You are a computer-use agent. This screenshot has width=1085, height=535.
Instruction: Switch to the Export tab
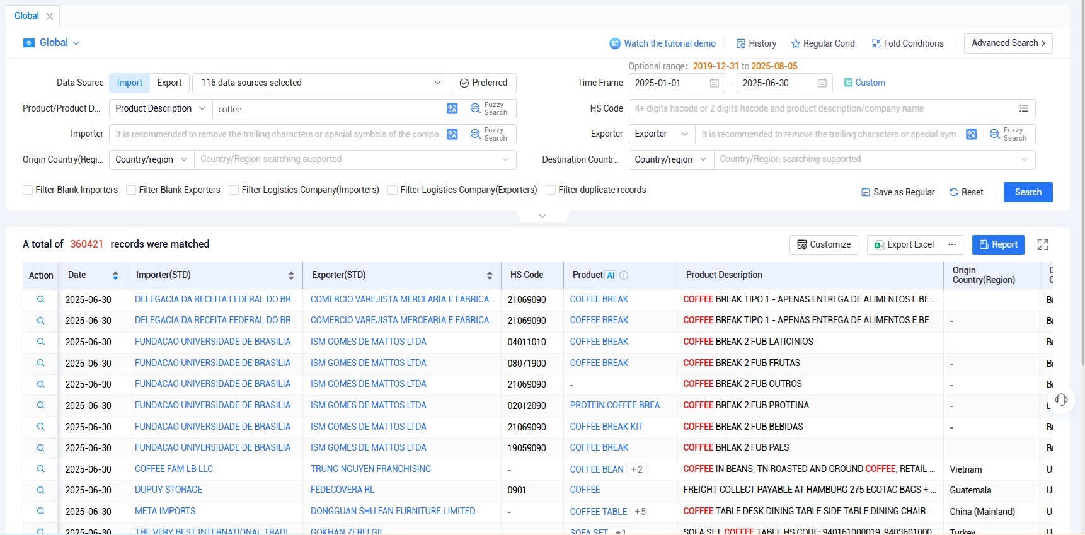tap(169, 83)
